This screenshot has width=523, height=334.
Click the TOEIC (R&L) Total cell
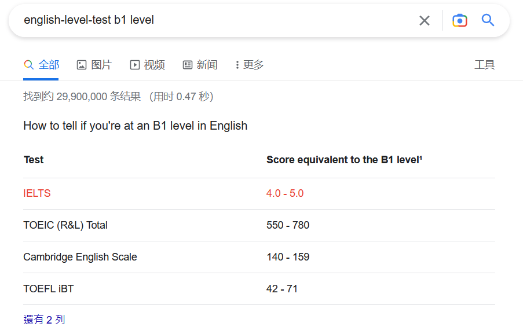coord(65,225)
